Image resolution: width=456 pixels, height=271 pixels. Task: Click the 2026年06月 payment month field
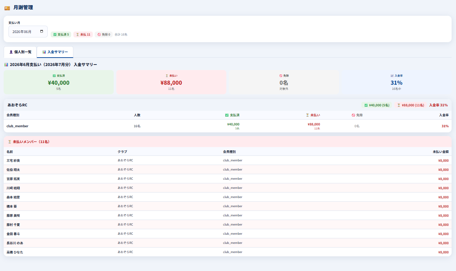pyautogui.click(x=28, y=32)
